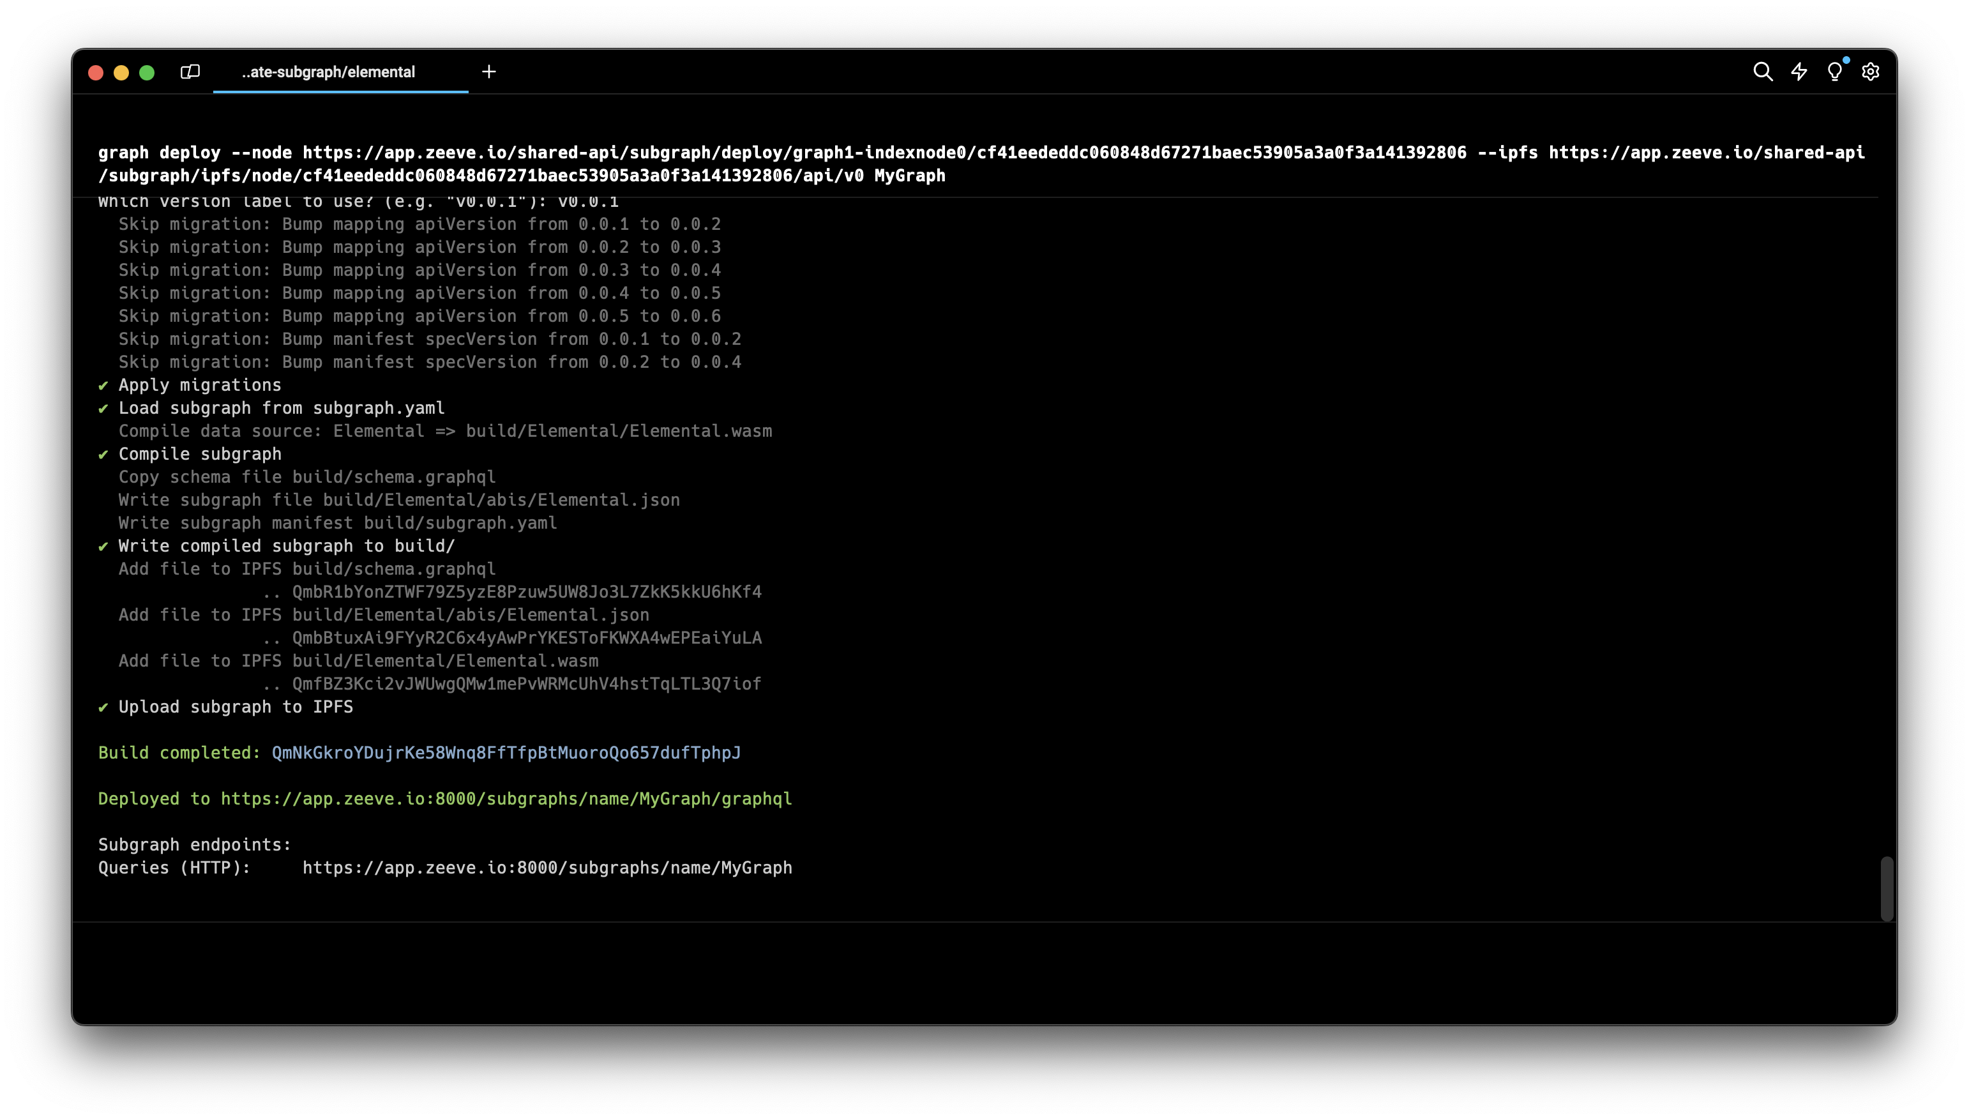Click the hash QmfBZ3Kci2vJWUwgQMw1mePvWRMcUhV4hstTqLTL3Q7iof
This screenshot has width=1969, height=1120.
[x=527, y=684]
